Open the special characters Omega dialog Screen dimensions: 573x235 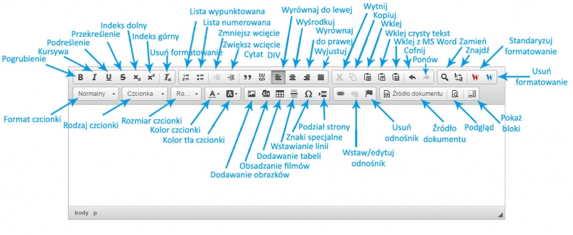[x=308, y=93]
